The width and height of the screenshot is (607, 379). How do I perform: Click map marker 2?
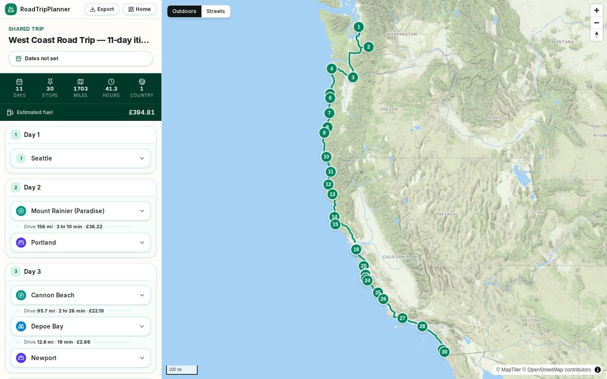[368, 47]
